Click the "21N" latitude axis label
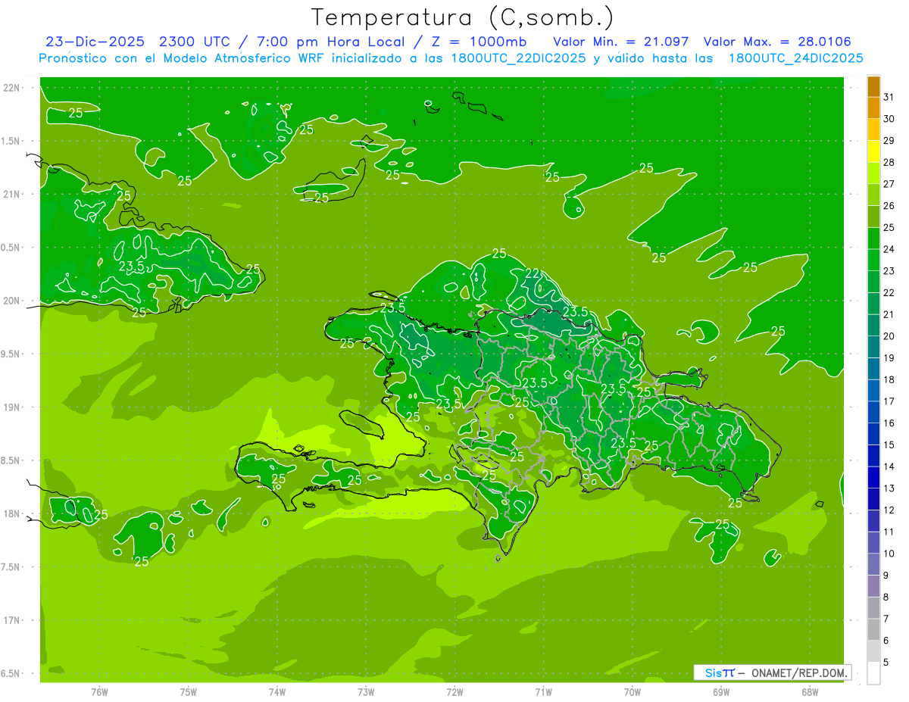The image size is (909, 702). (11, 194)
